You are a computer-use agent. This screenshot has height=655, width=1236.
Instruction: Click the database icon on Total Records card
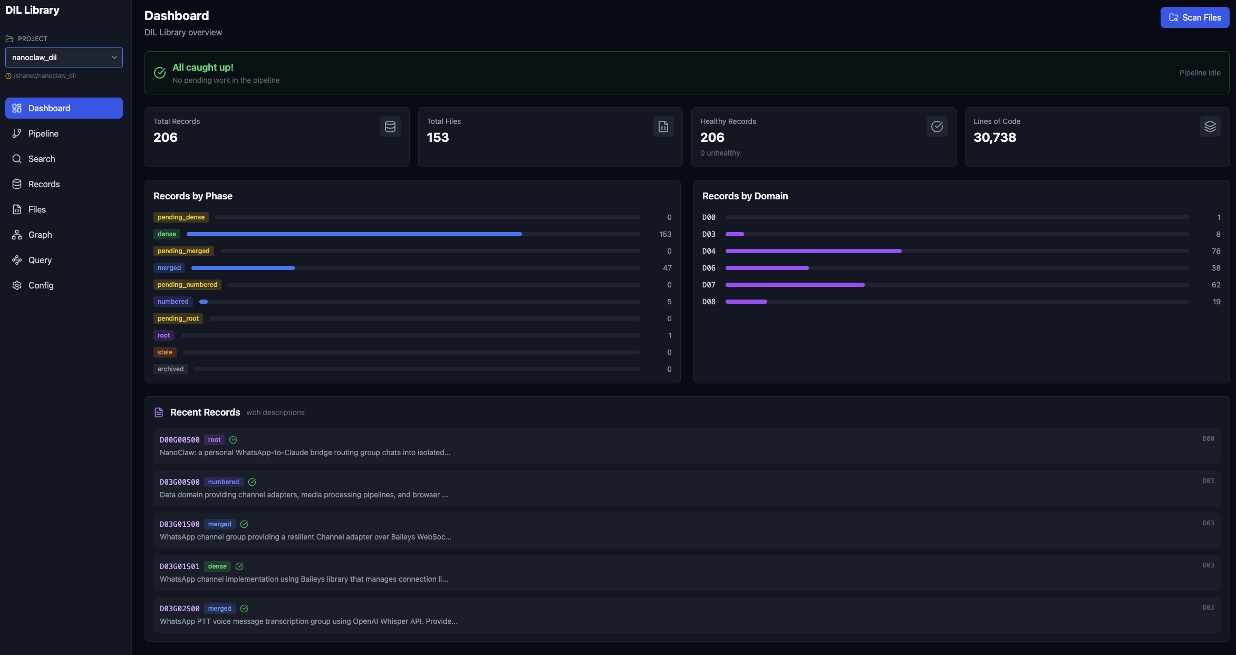click(x=390, y=127)
